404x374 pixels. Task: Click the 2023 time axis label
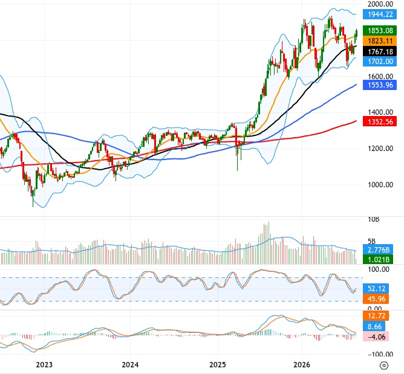44,365
